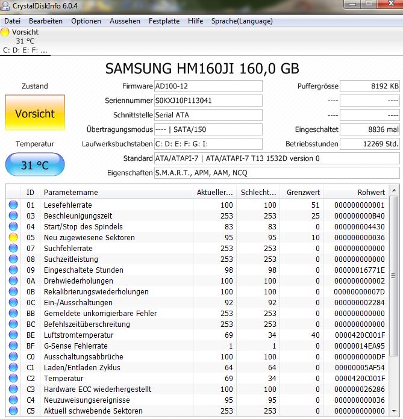Click the status icon for Befehlszeitüberschreitung
Viewport: 403px width, 419px height.
(x=13, y=324)
